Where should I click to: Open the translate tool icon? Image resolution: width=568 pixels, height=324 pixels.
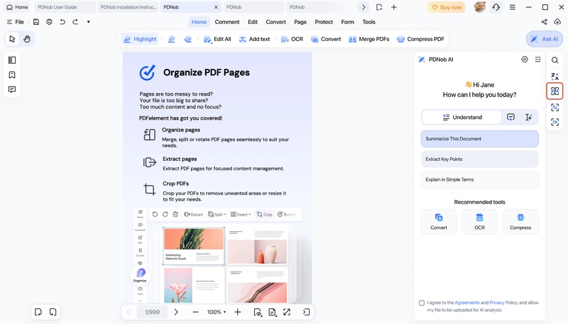click(555, 77)
